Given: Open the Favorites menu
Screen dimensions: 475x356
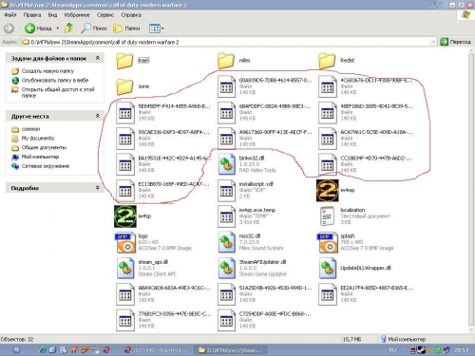Looking at the screenshot, I should 77,15.
